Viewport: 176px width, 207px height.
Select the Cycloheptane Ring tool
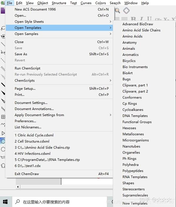click(x=3, y=149)
